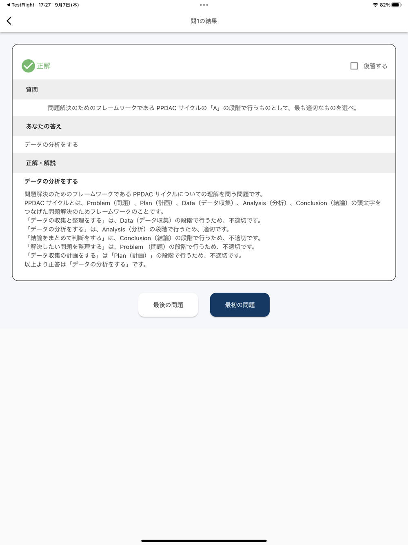The width and height of the screenshot is (408, 545).
Task: Tap the あなたの答え section header
Action: click(x=204, y=126)
